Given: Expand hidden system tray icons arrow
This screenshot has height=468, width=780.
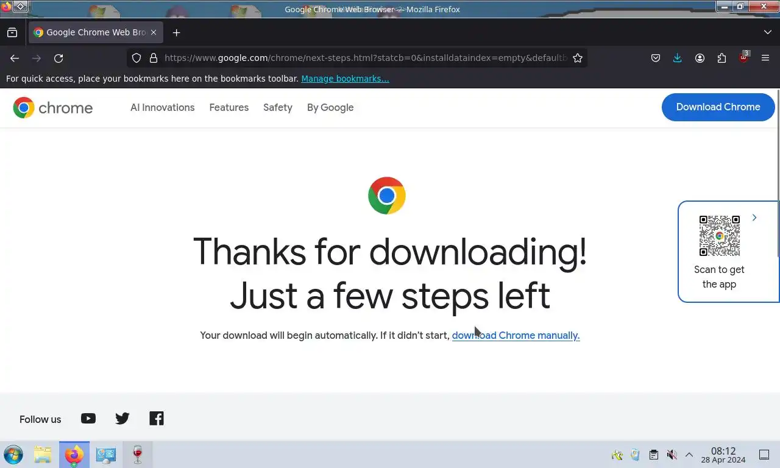Looking at the screenshot, I should 689,455.
